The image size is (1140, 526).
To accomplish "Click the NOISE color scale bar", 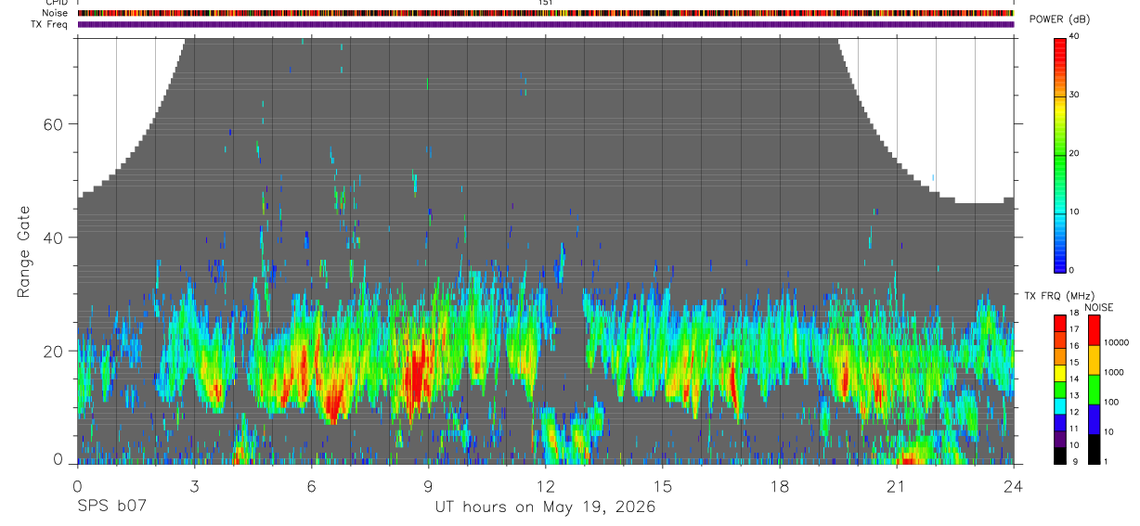I will (1095, 390).
